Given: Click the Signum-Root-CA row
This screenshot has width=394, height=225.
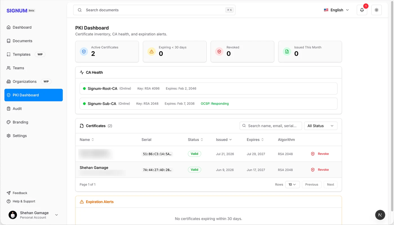Looking at the screenshot, I should pyautogui.click(x=209, y=88).
